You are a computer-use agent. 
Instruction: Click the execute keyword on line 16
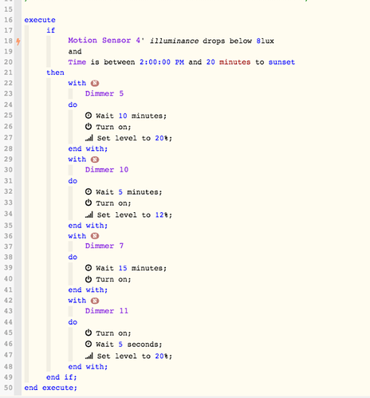click(x=40, y=20)
